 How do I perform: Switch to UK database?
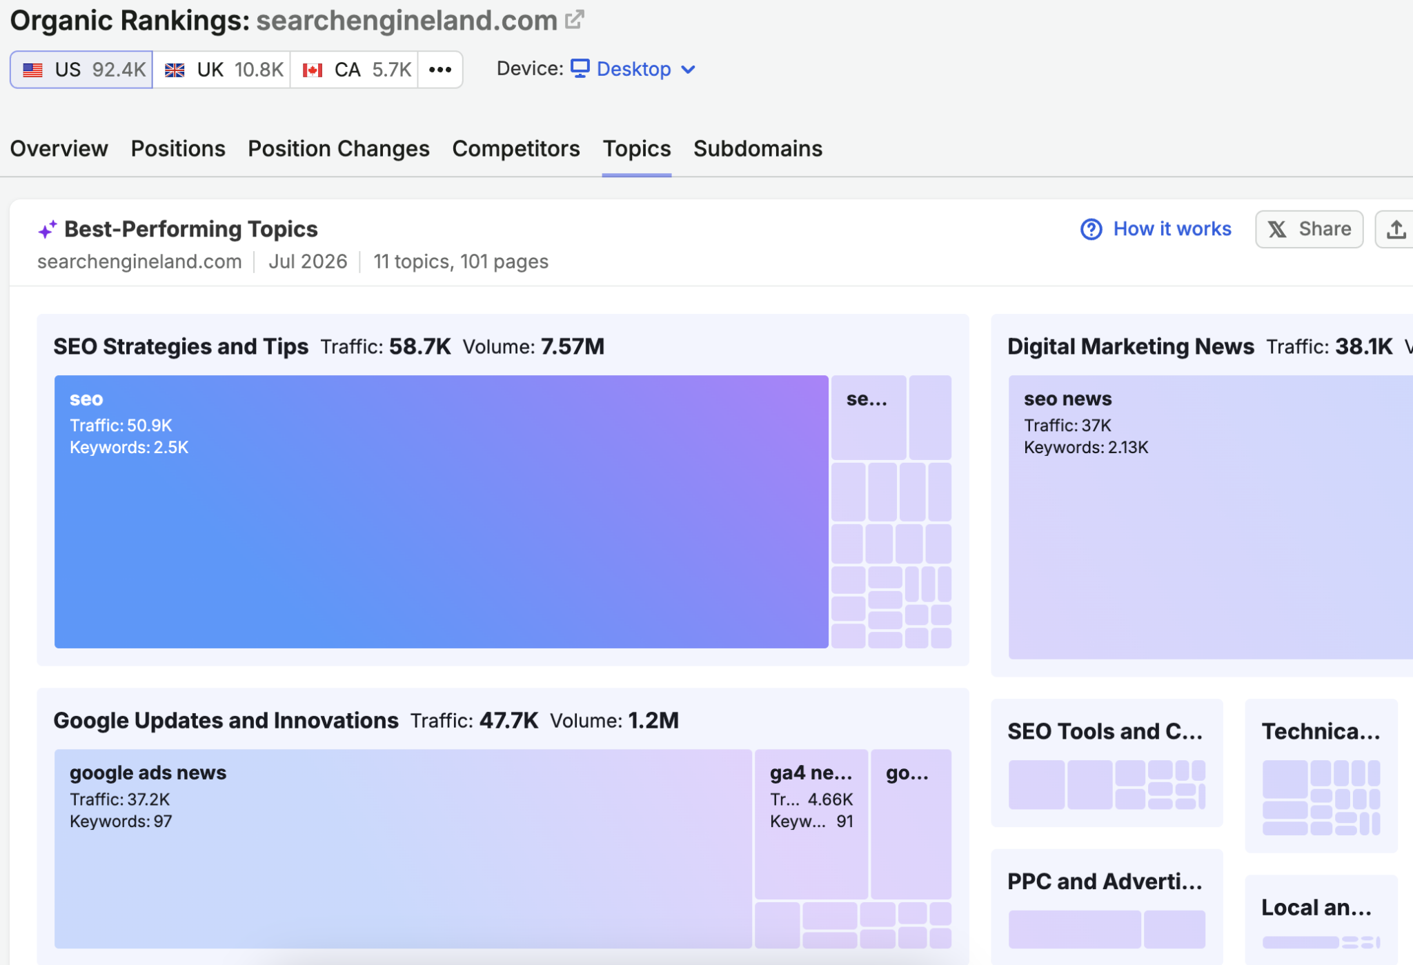[x=221, y=70]
